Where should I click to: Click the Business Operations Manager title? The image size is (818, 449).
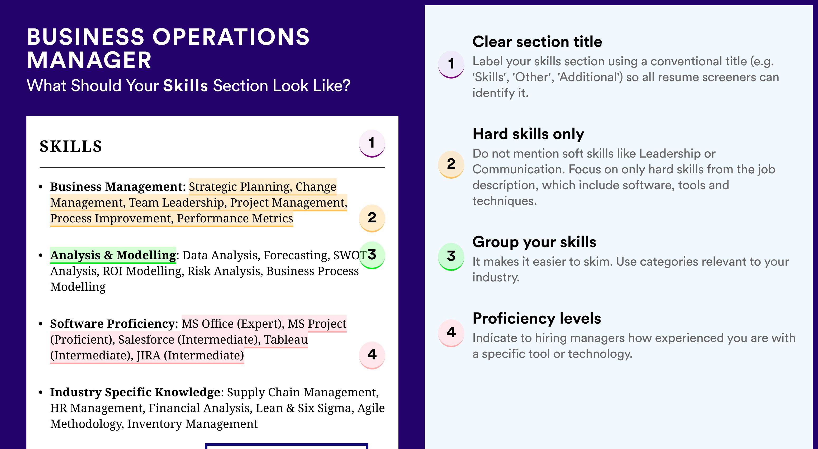pos(168,48)
